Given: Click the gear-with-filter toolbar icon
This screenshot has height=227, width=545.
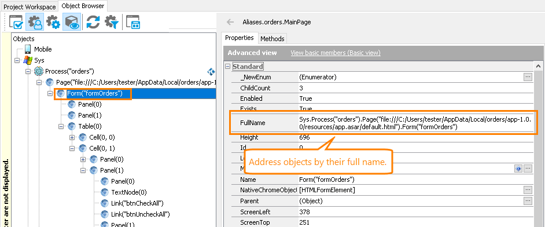Looking at the screenshot, I should tap(112, 22).
